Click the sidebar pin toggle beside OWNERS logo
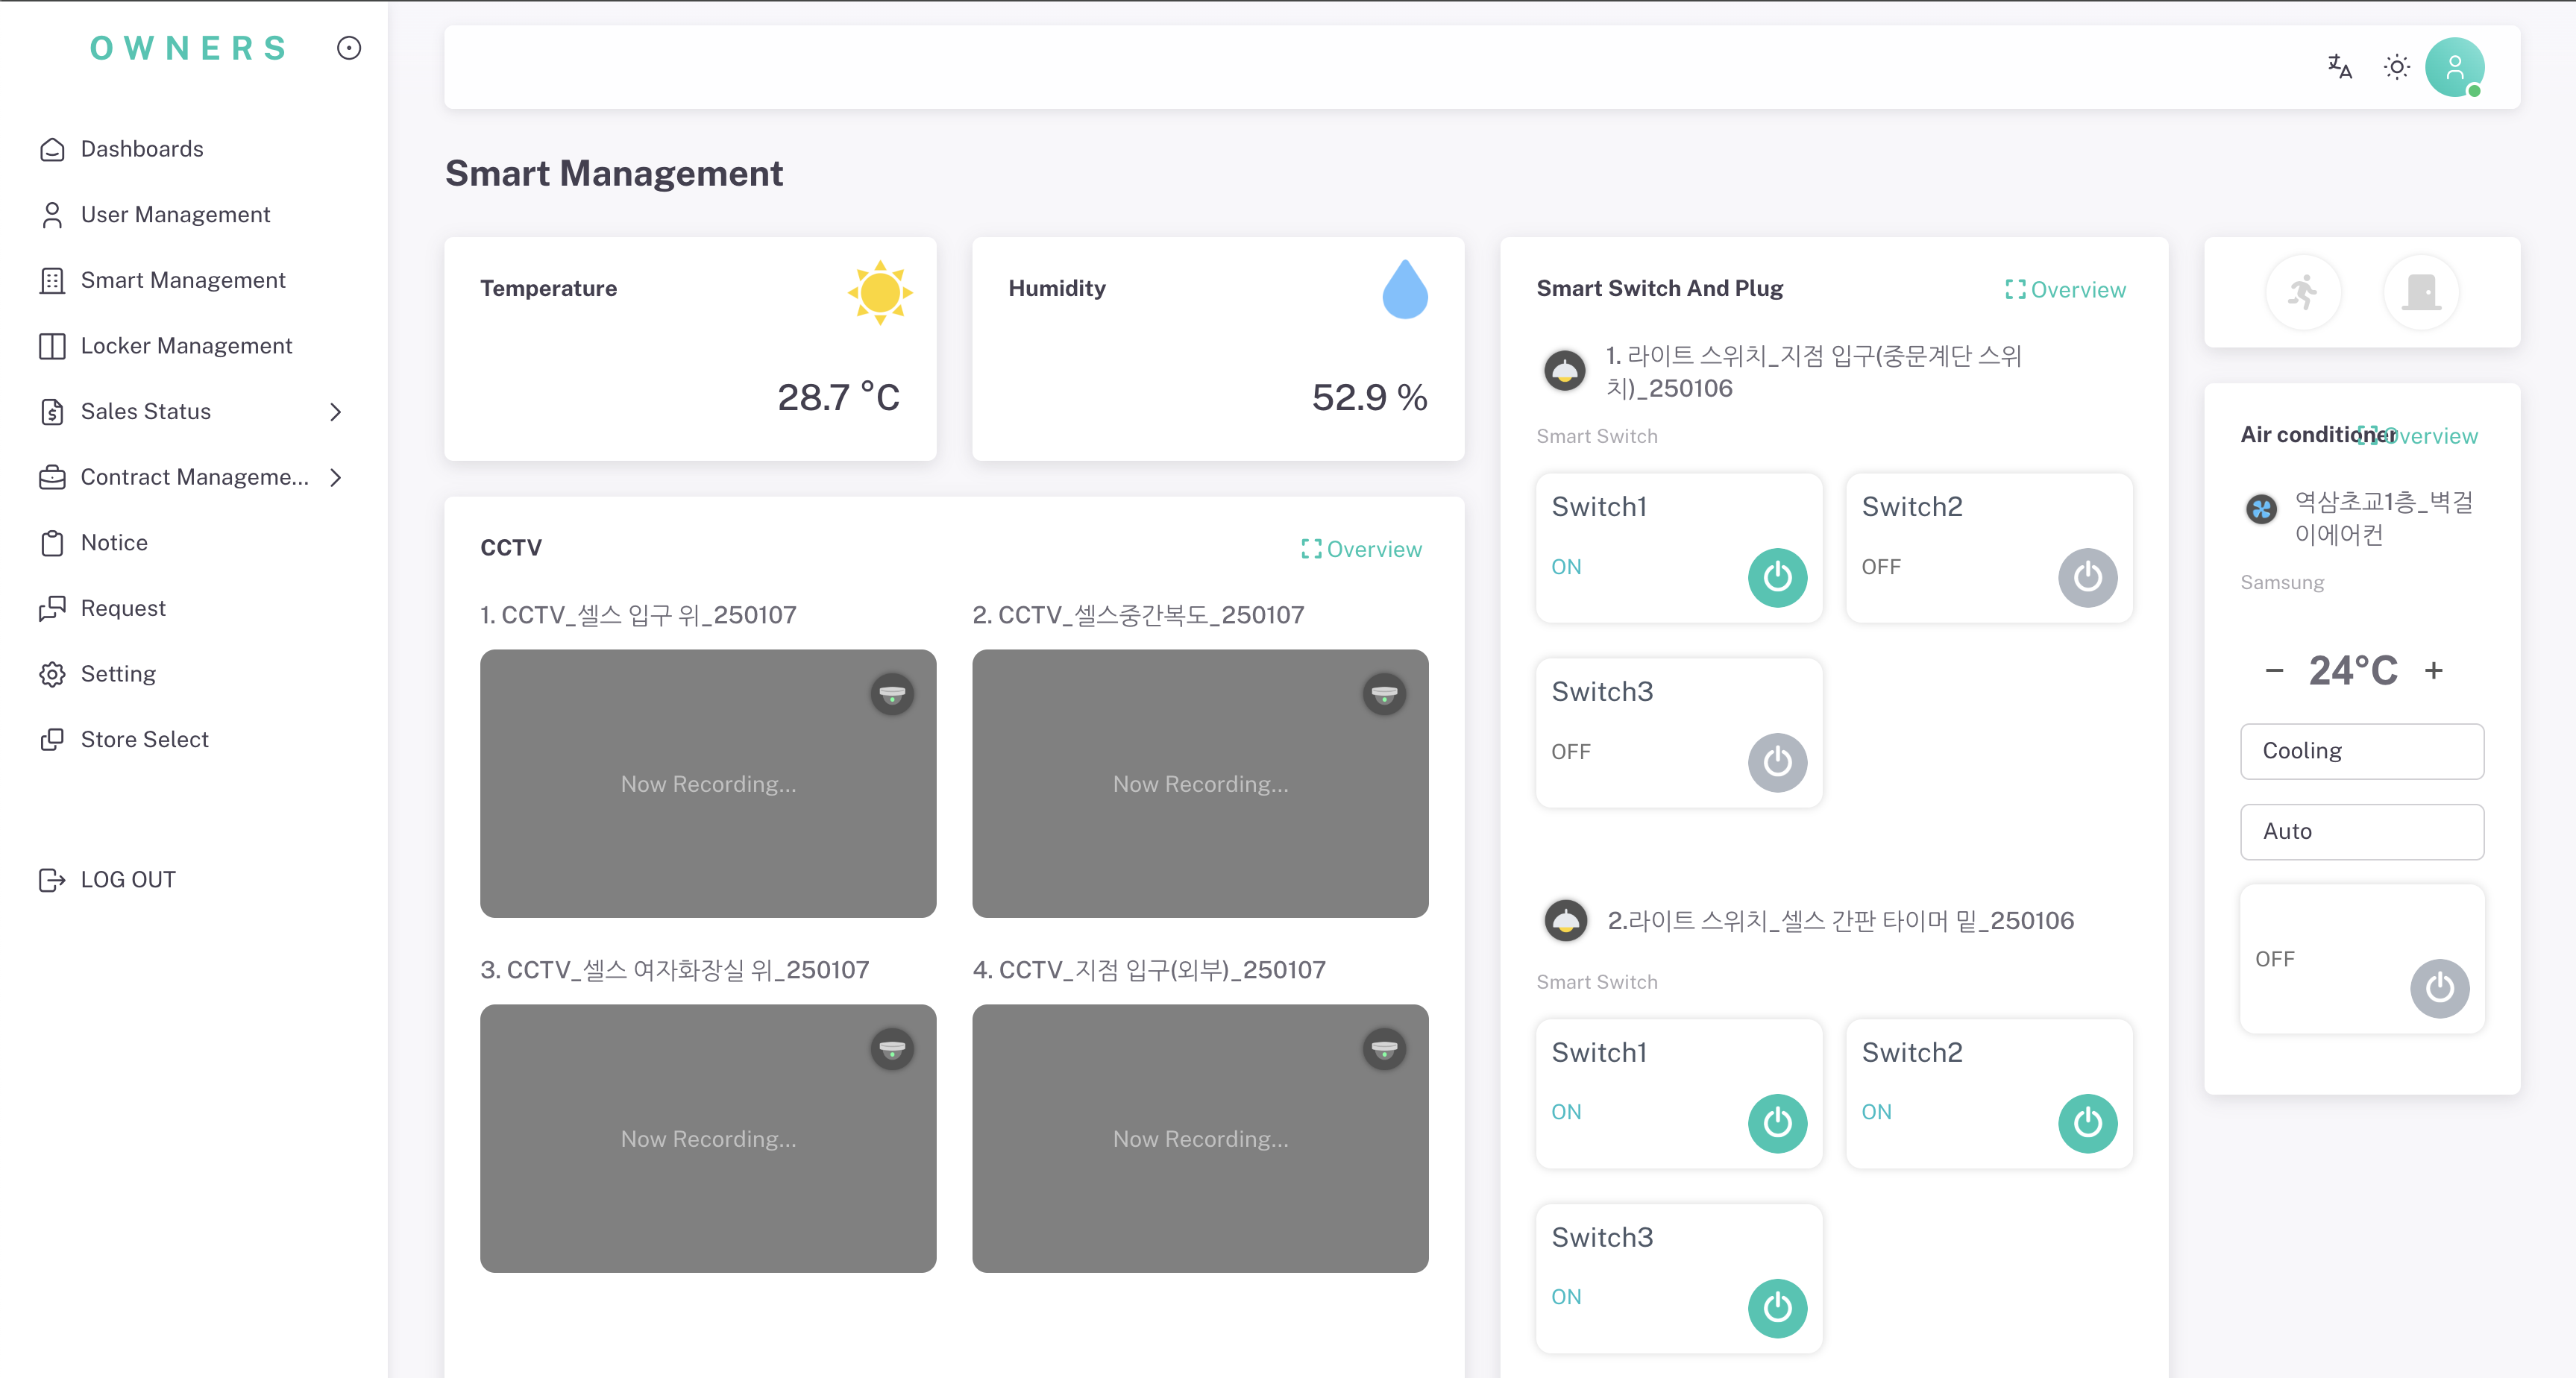Image resolution: width=2576 pixels, height=1378 pixels. (348, 48)
